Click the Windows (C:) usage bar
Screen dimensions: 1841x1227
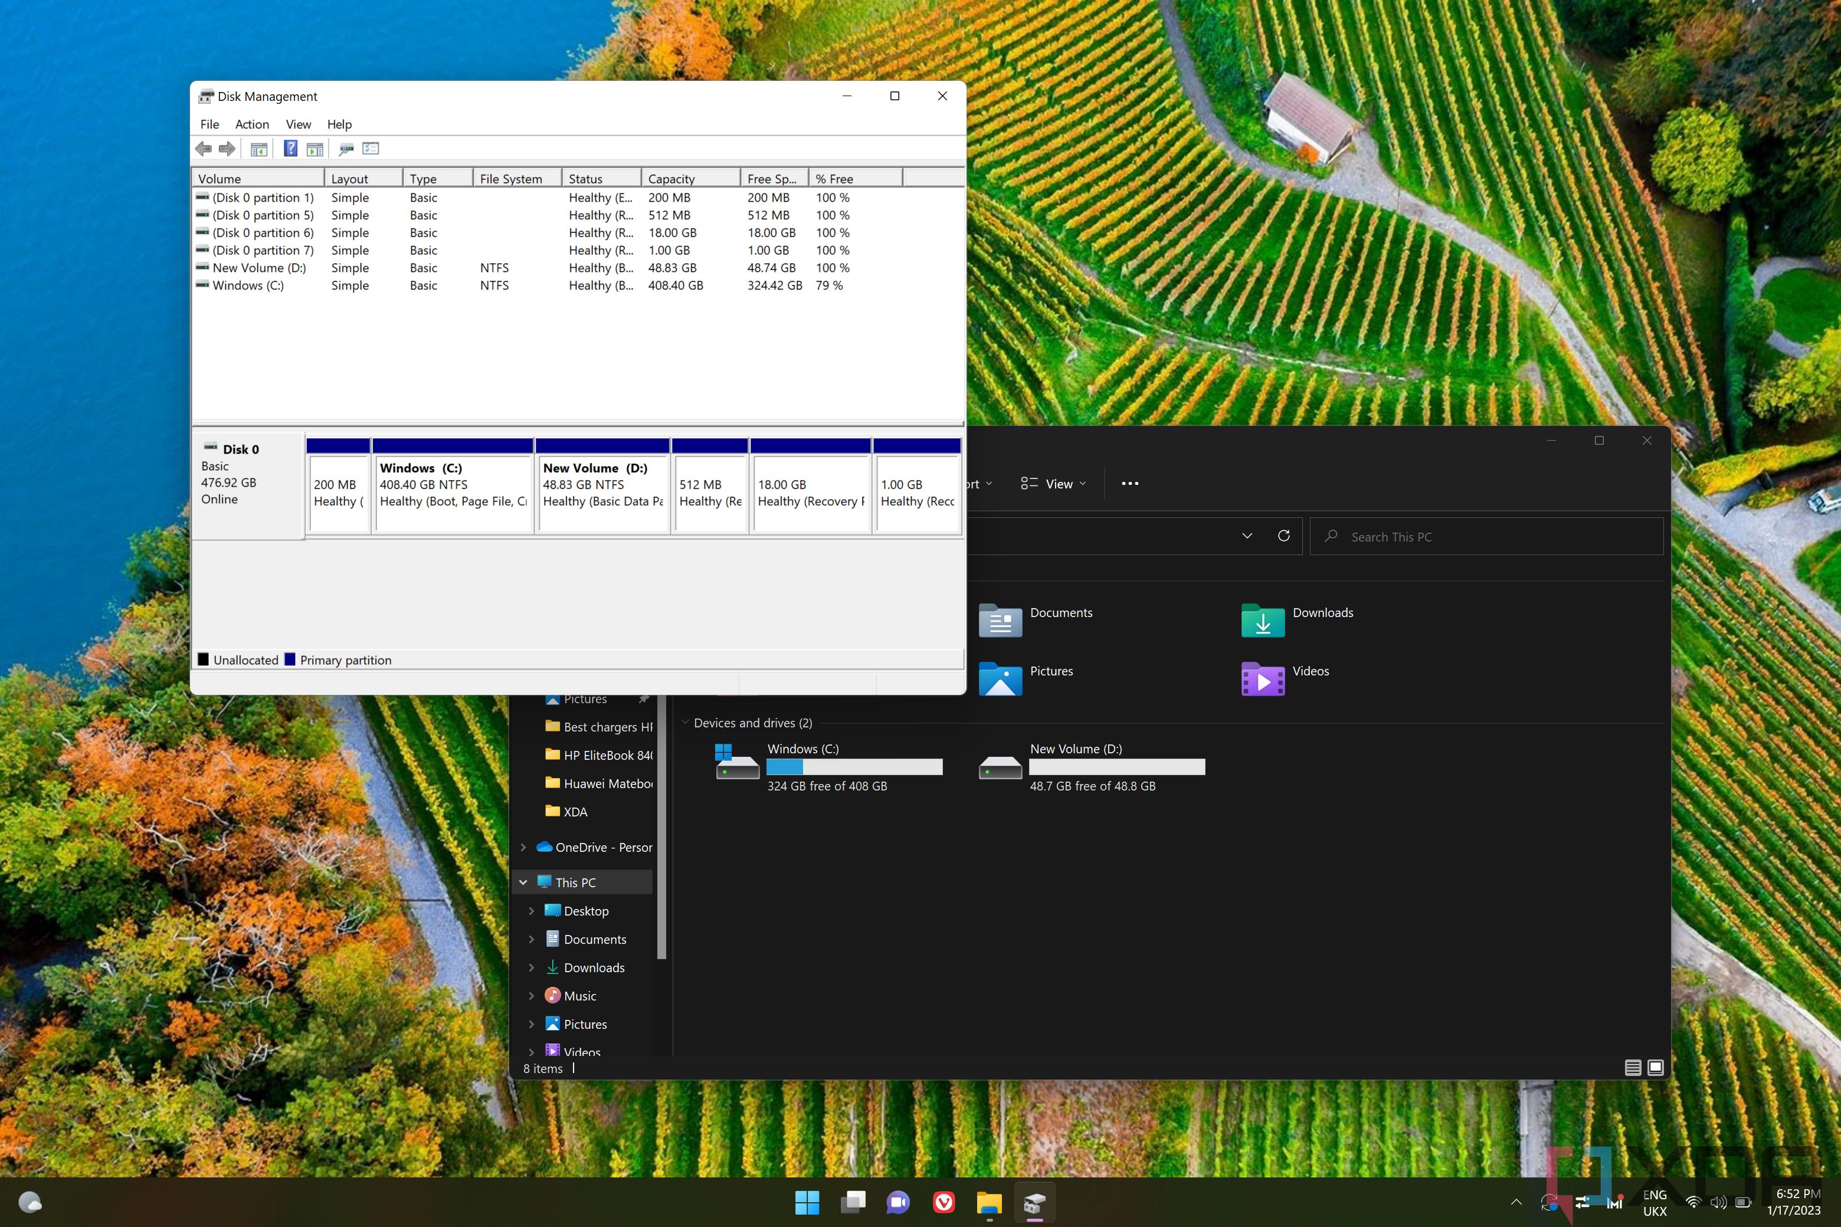(854, 767)
